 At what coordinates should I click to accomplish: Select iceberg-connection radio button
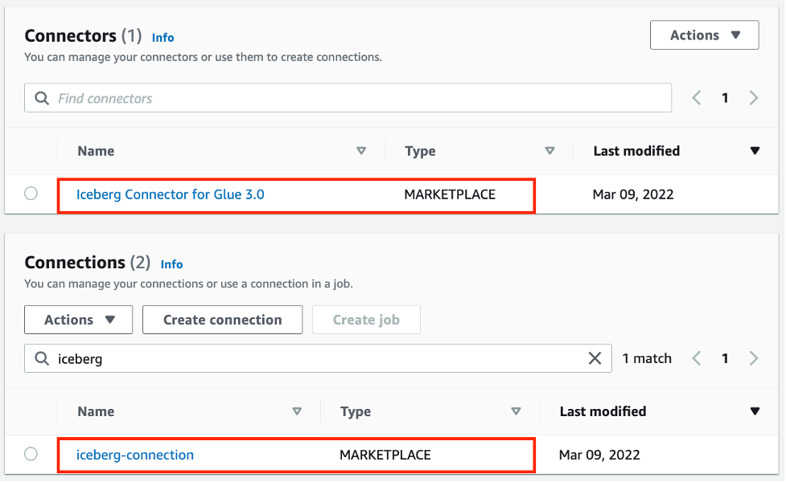pos(31,454)
